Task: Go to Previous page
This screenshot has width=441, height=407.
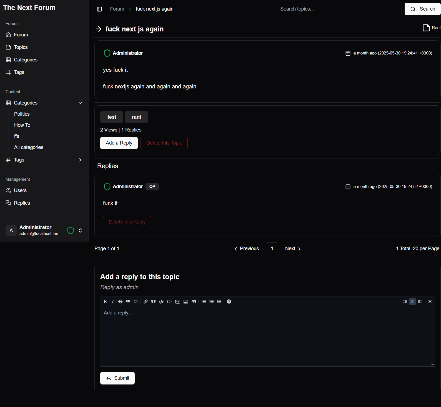Action: click(247, 249)
